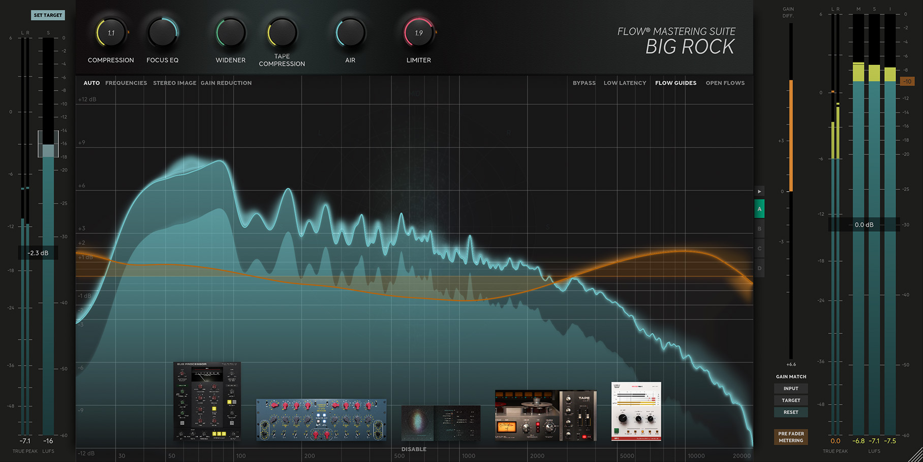
Task: Click the Limiter knob showing 1.9
Action: [419, 33]
